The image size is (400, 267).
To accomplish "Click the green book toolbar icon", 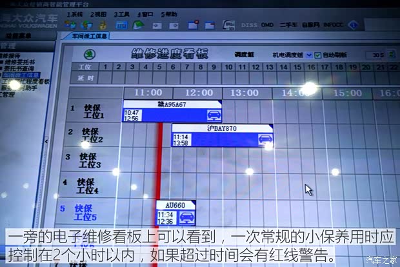I will [x=138, y=25].
